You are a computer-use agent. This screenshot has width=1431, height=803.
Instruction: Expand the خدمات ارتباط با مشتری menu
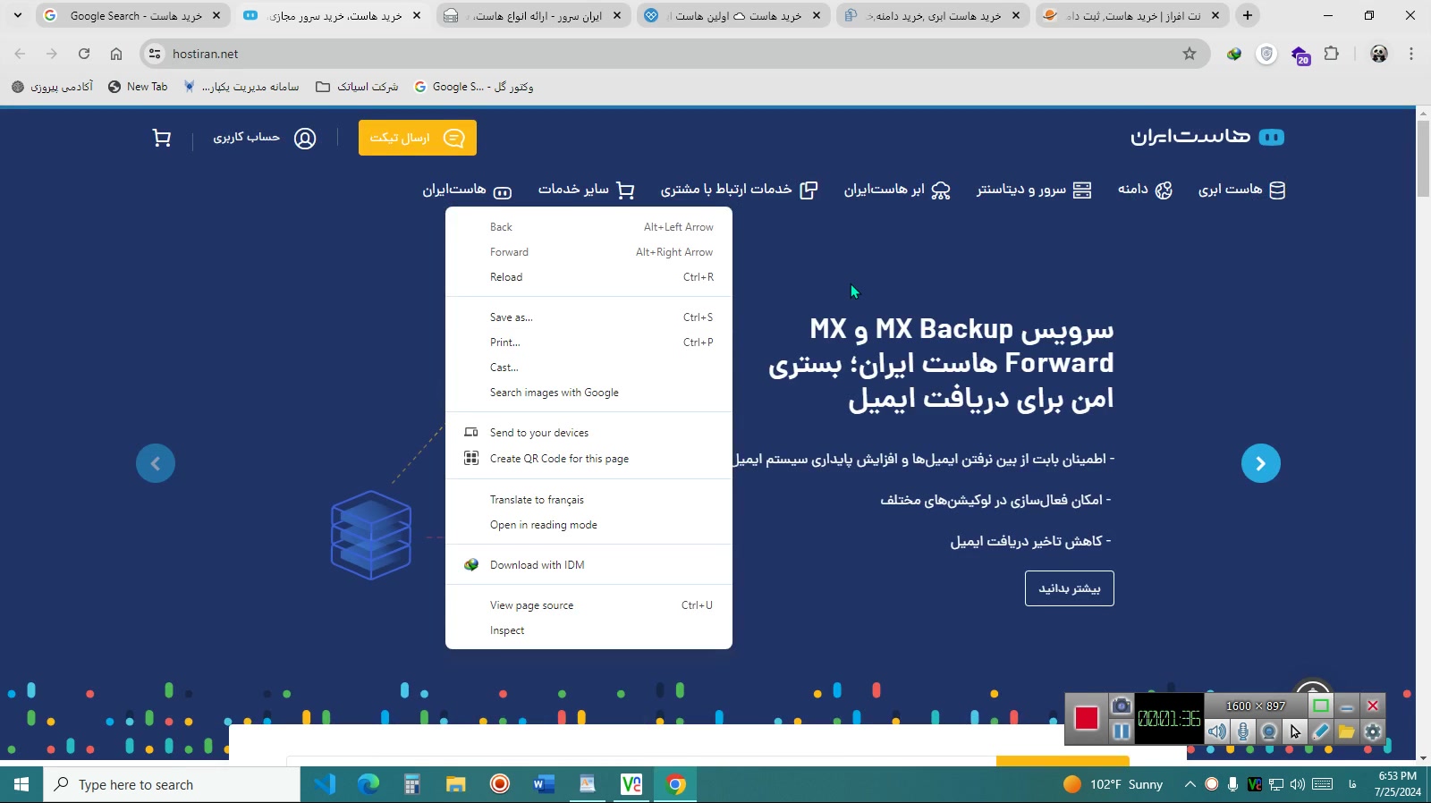739,190
